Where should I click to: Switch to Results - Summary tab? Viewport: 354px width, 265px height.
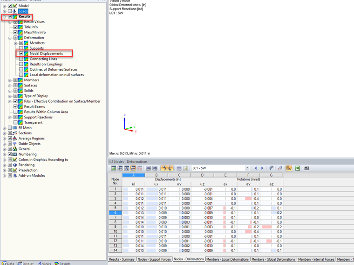[122, 259]
